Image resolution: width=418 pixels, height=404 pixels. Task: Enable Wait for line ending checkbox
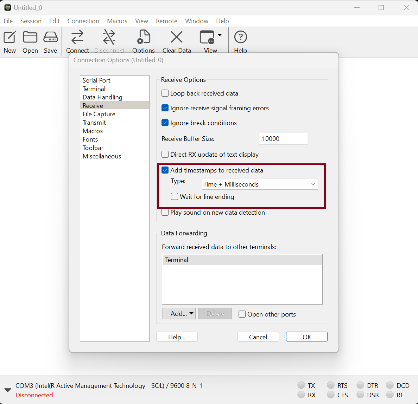[x=175, y=197]
